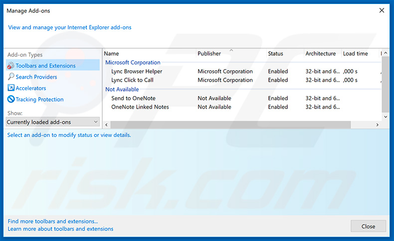
Task: Click the horizontal scrollbar thumb
Action: pyautogui.click(x=230, y=124)
